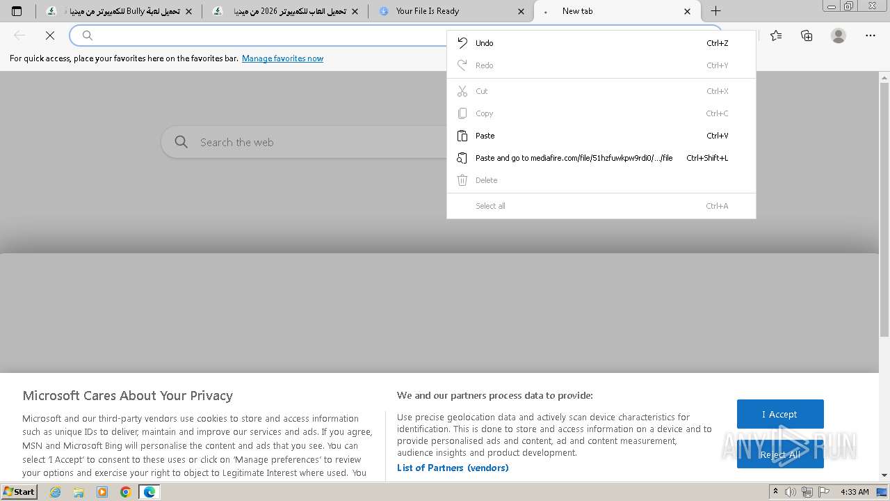Stop loading with the X button

pyautogui.click(x=50, y=35)
